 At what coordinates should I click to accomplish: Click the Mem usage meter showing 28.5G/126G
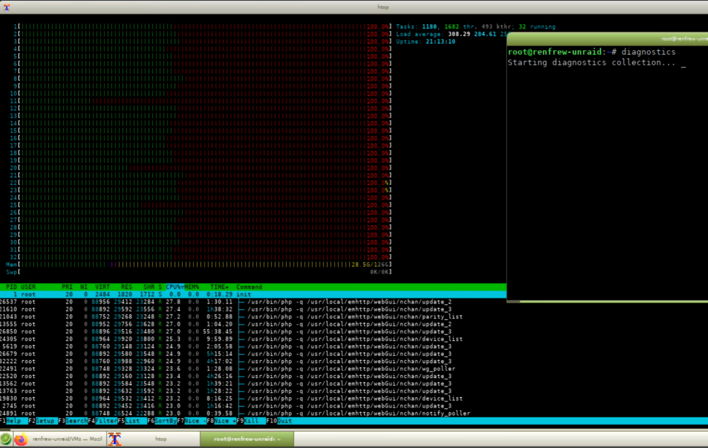click(199, 265)
